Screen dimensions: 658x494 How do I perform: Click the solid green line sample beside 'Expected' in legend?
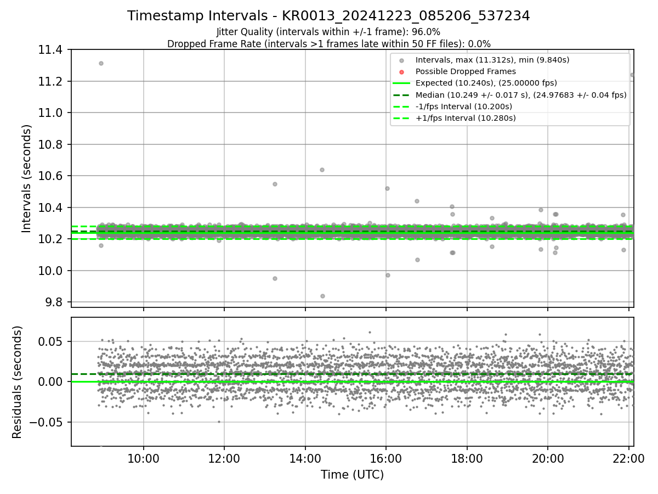coord(401,83)
